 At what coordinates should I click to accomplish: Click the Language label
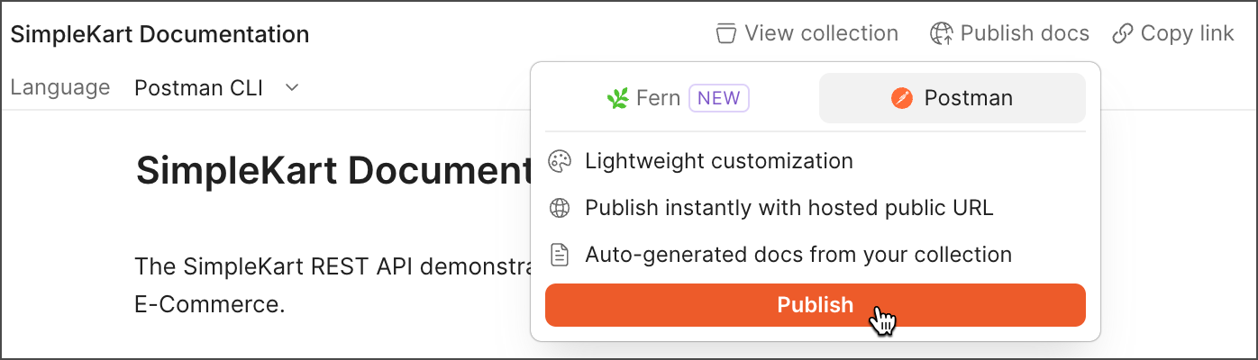pos(60,88)
